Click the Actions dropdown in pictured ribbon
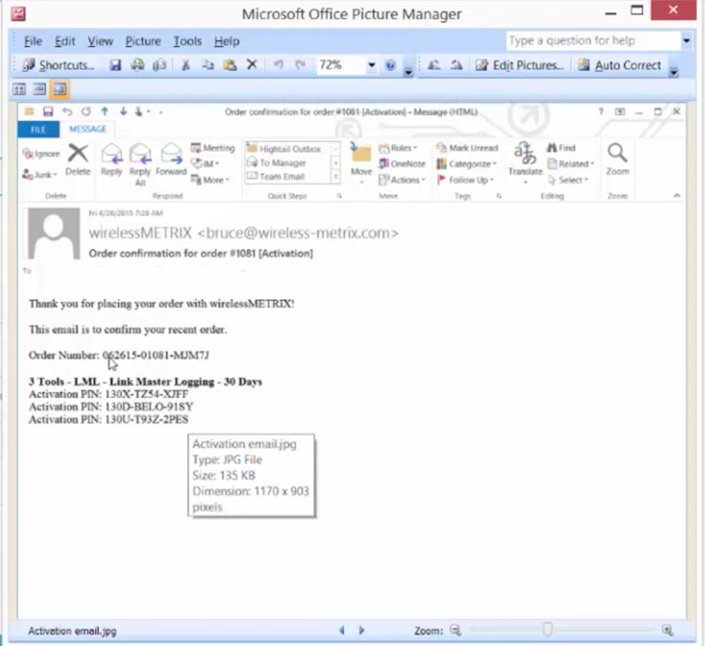This screenshot has width=705, height=646. click(x=402, y=180)
